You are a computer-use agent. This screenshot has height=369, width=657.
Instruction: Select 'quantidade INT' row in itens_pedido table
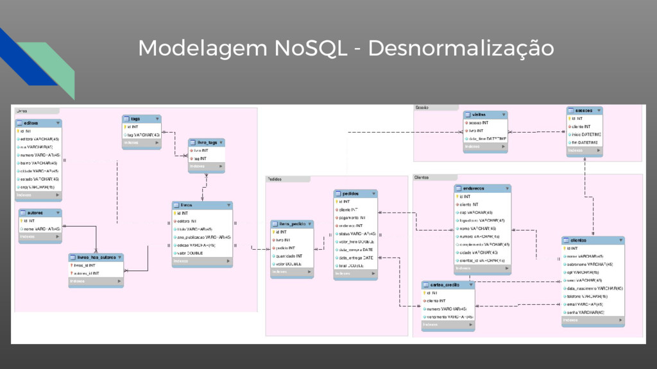pos(292,256)
